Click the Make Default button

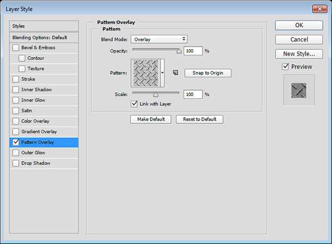[x=151, y=120]
